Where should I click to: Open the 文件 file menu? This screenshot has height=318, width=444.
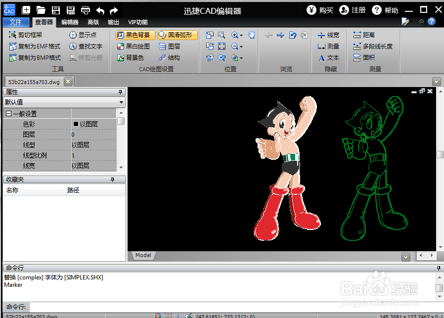pos(16,22)
